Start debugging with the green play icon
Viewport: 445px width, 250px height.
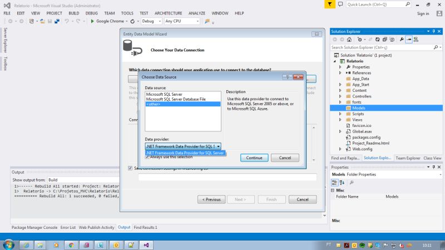click(x=92, y=21)
